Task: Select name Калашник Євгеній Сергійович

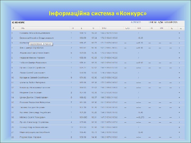Action: click(x=34, y=78)
